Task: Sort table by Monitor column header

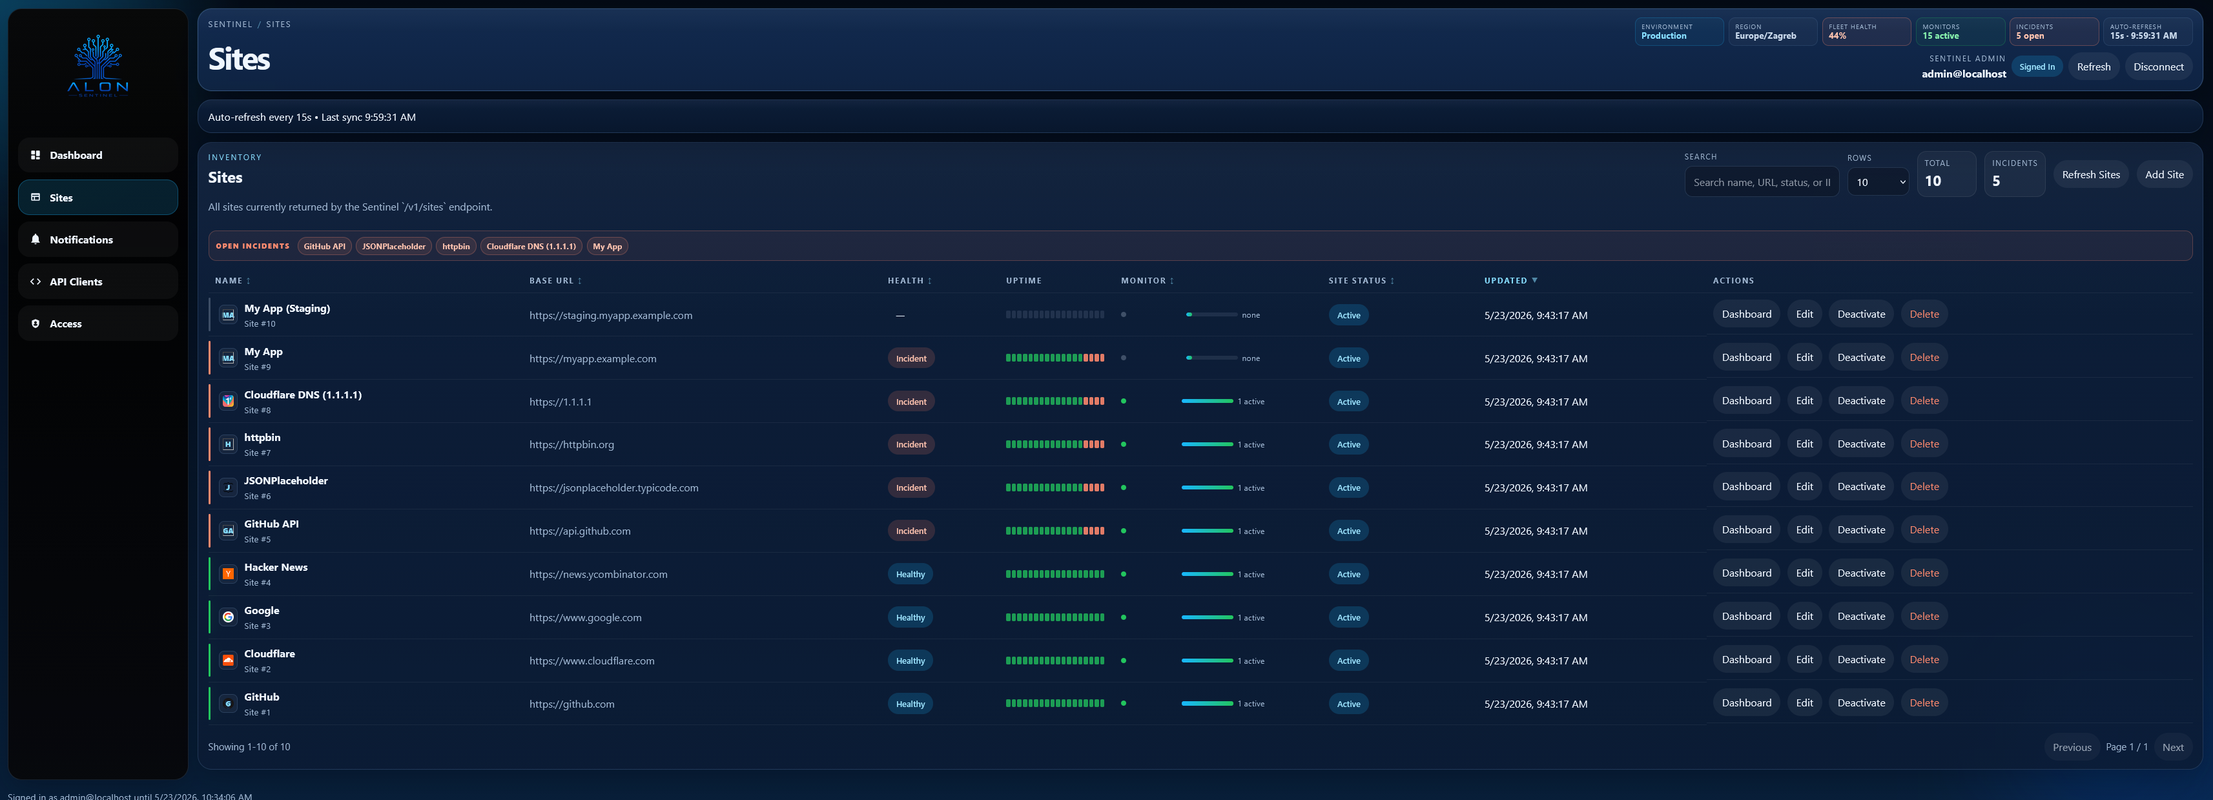Action: 1147,281
